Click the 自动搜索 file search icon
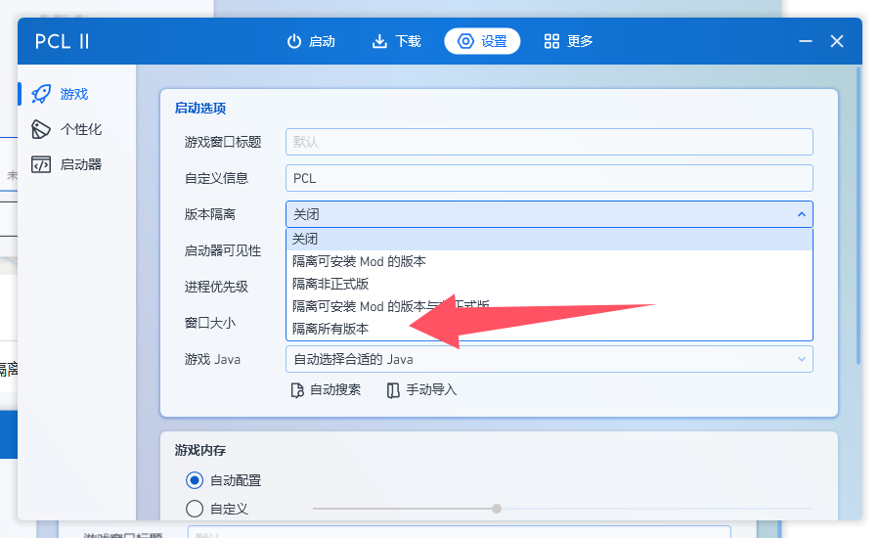880x538 pixels. pos(298,390)
